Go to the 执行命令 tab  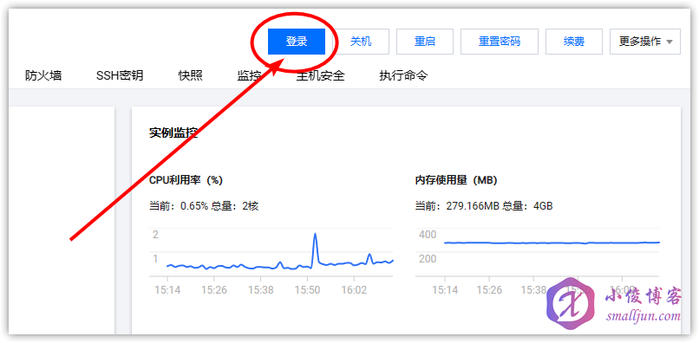(x=403, y=75)
